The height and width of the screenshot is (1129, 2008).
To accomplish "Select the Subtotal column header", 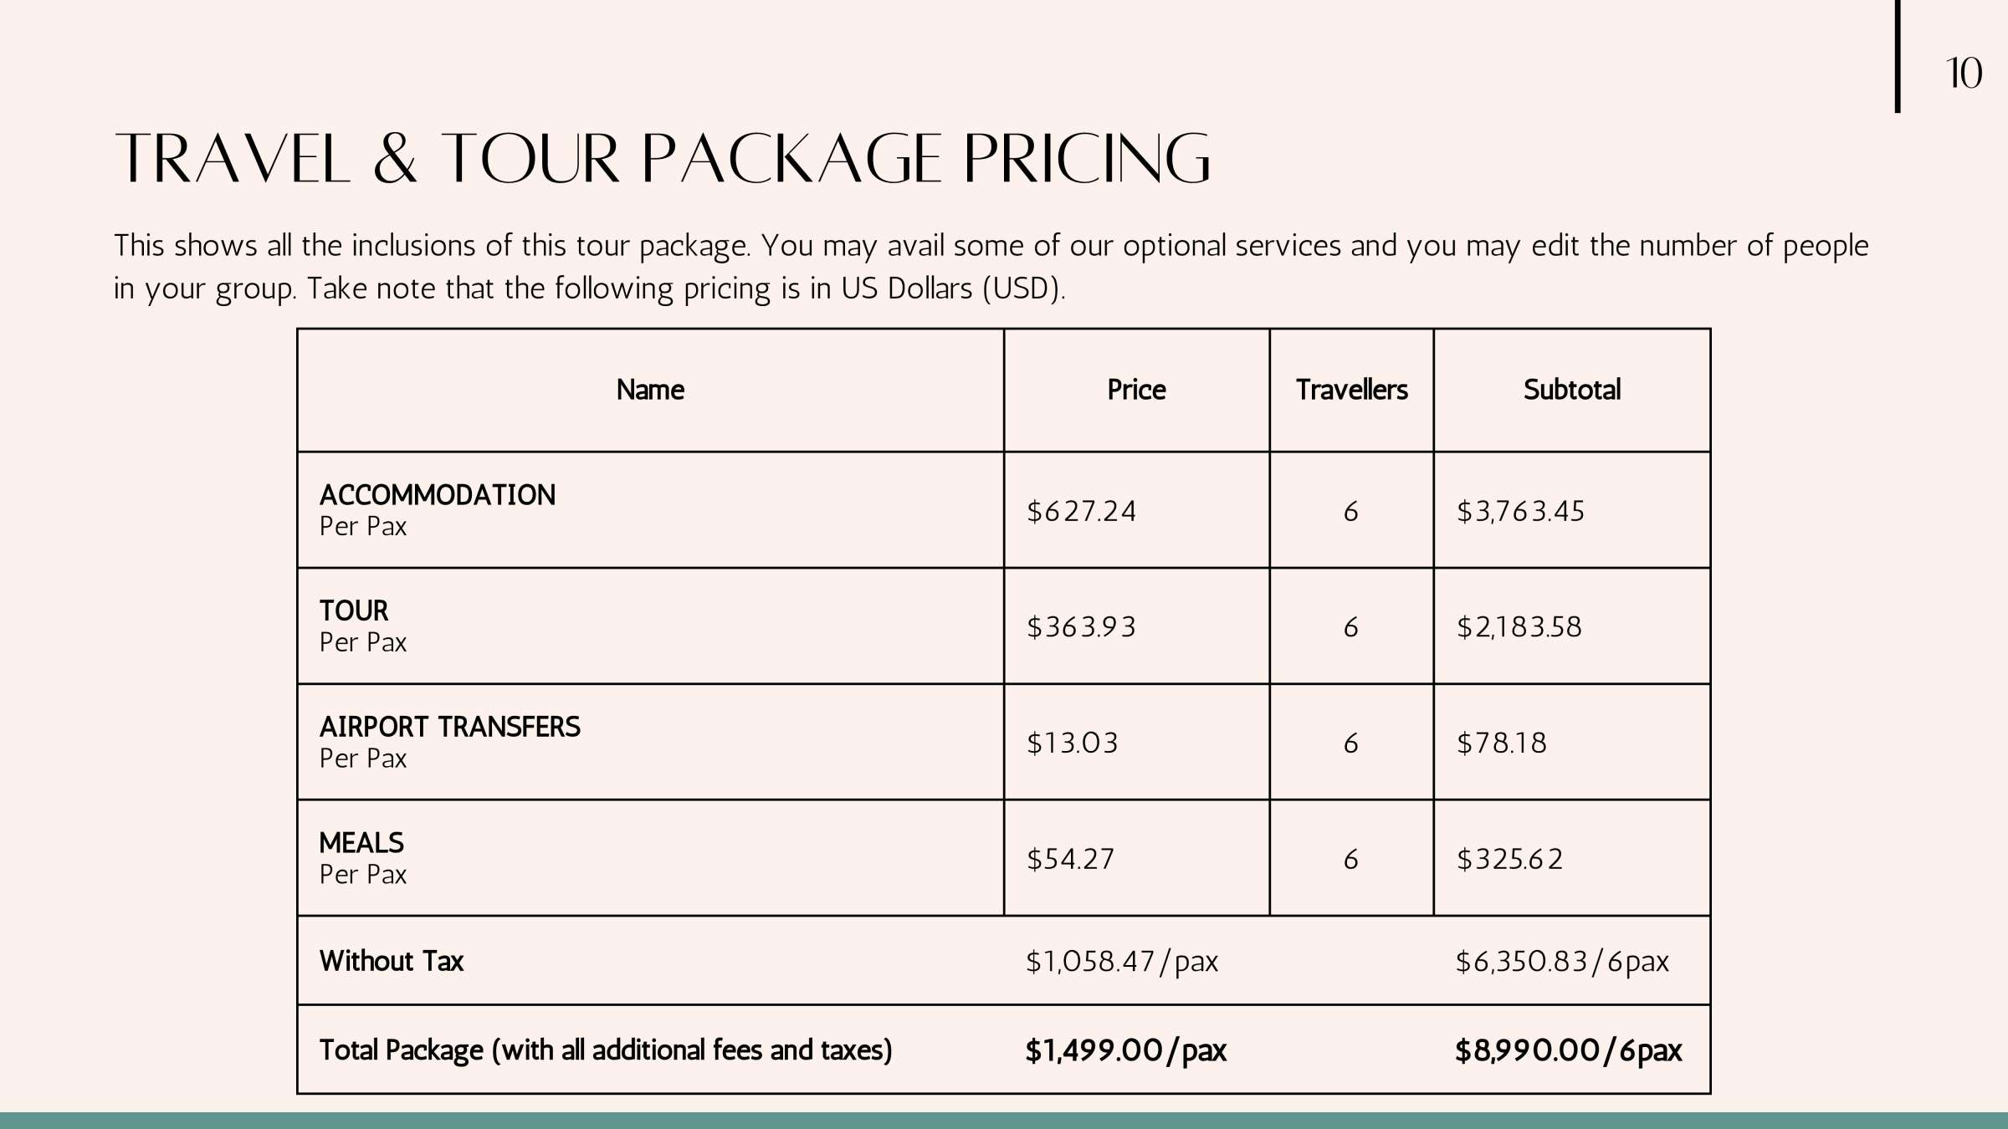I will tap(1571, 390).
